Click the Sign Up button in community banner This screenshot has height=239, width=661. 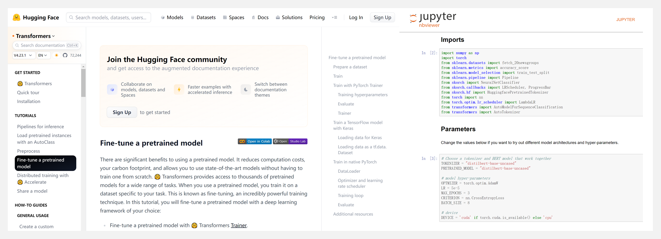coord(122,112)
